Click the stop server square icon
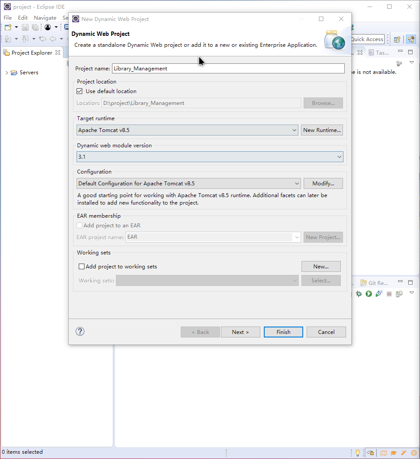420x459 pixels. [x=389, y=294]
